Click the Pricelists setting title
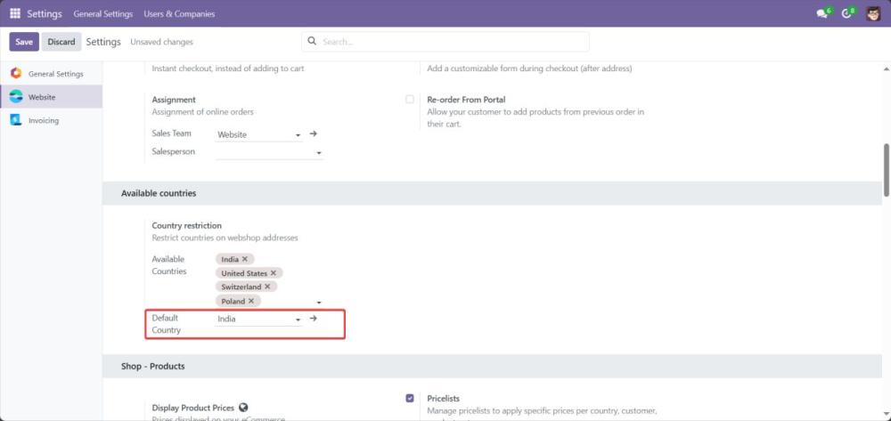Image resolution: width=891 pixels, height=421 pixels. point(443,399)
